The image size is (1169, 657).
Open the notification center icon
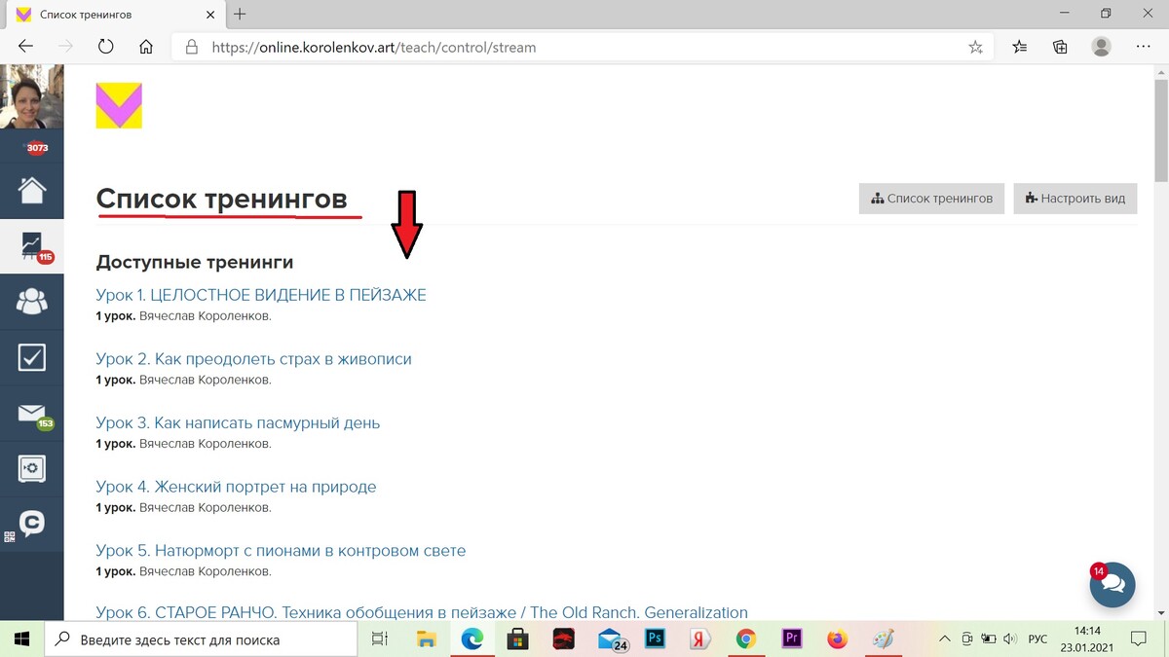pos(1138,639)
